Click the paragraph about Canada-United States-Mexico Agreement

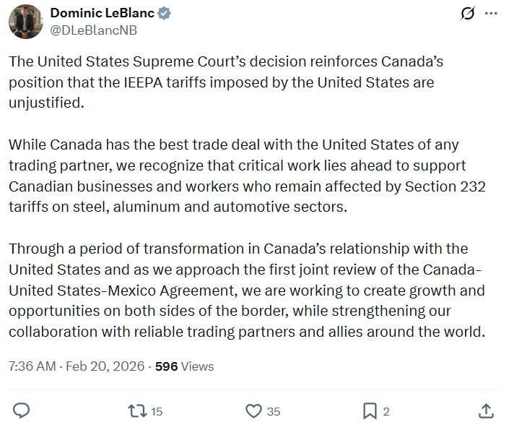point(245,291)
